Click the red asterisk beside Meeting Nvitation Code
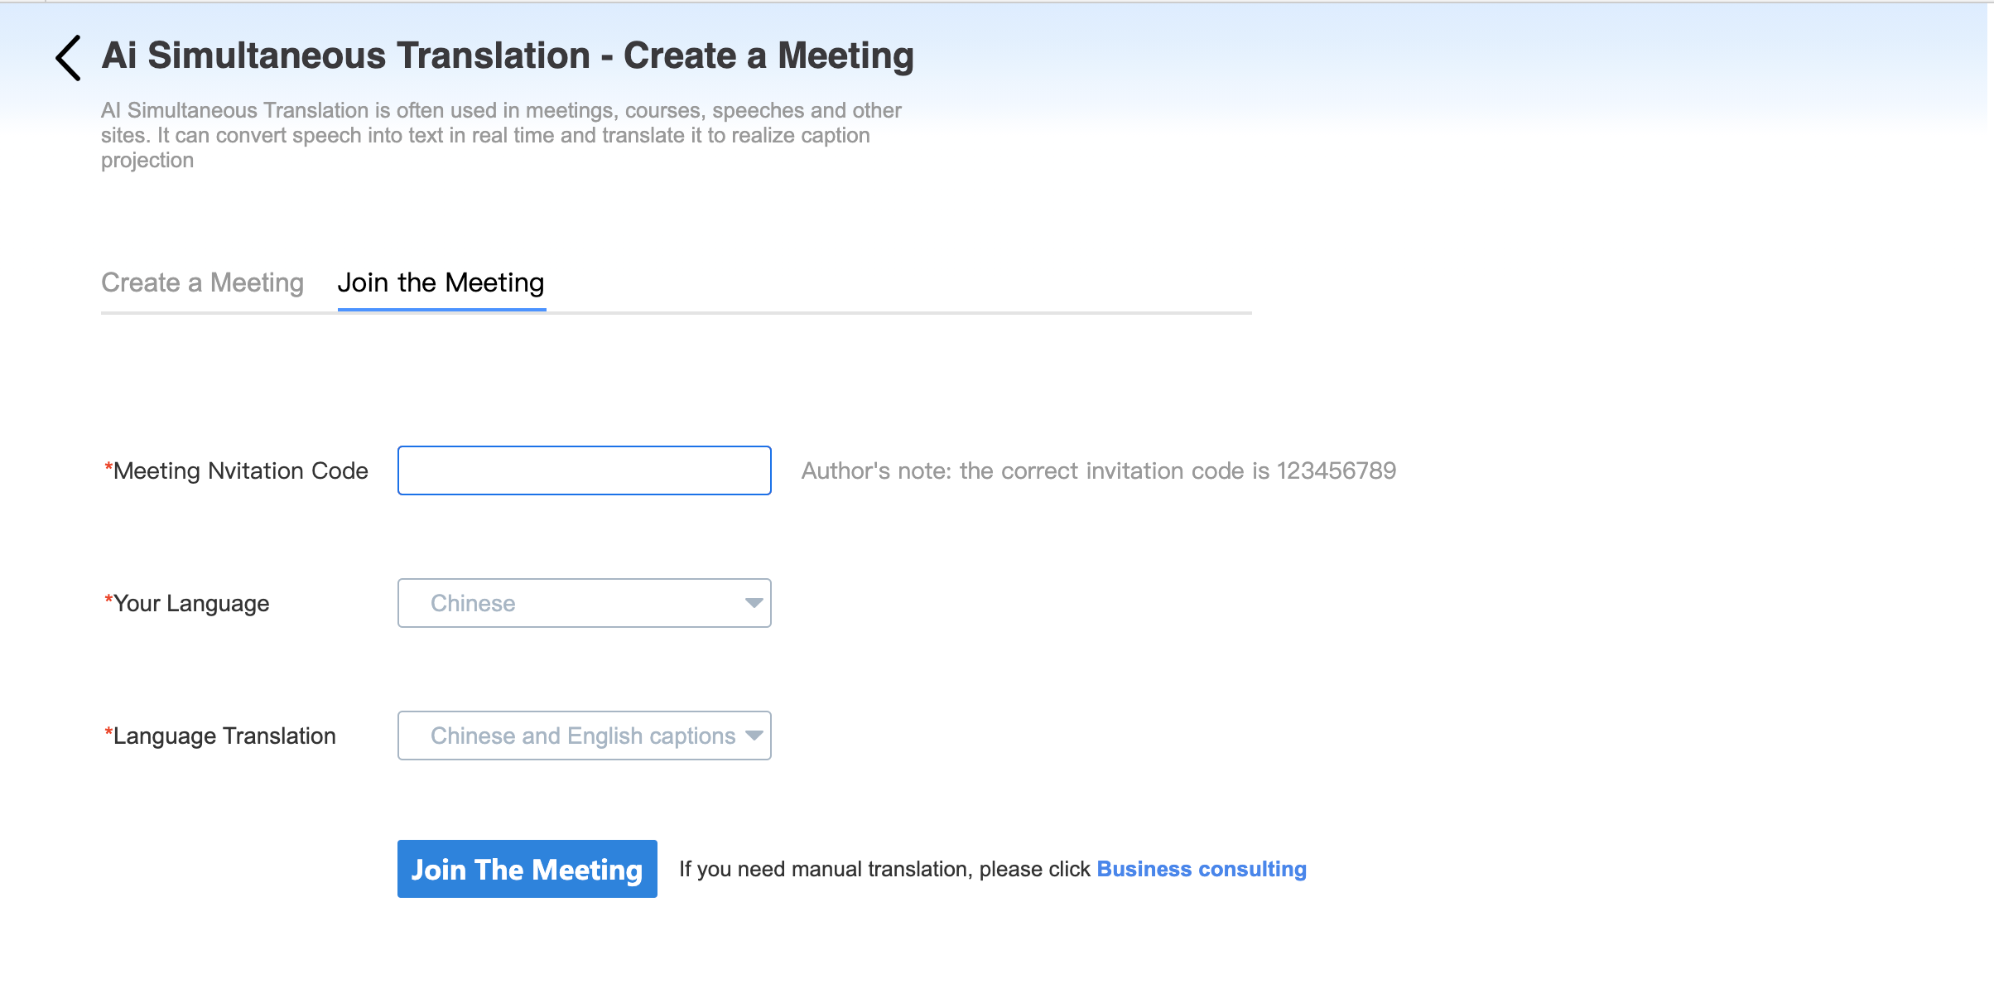 click(108, 467)
